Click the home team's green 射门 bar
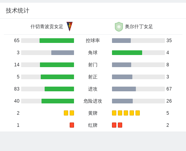Viewport: 186px width, 151px height. 57,65
